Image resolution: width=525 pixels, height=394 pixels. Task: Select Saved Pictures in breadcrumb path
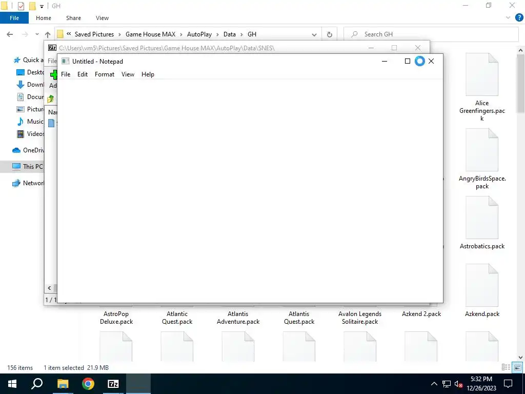tap(94, 34)
